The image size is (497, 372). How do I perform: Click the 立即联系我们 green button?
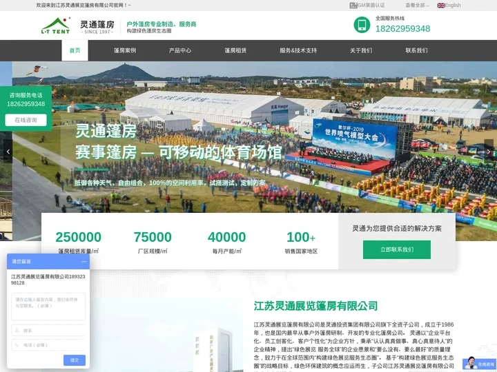pyautogui.click(x=396, y=249)
